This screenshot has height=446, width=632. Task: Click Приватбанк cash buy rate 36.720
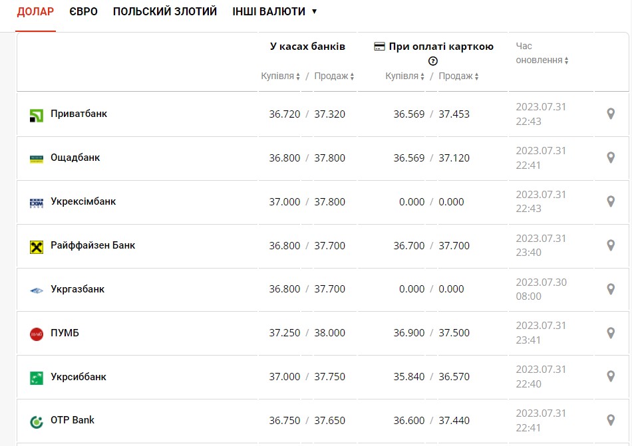[285, 114]
